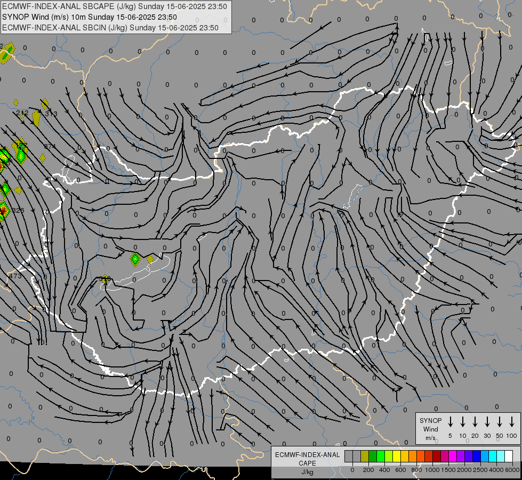The image size is (522, 480).
Task: Pick the pure yellow CAPE legend swatch
Action: click(397, 457)
